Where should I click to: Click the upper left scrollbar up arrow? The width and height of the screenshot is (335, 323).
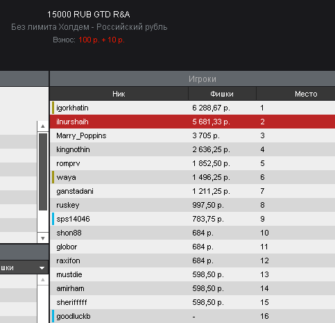(x=43, y=126)
